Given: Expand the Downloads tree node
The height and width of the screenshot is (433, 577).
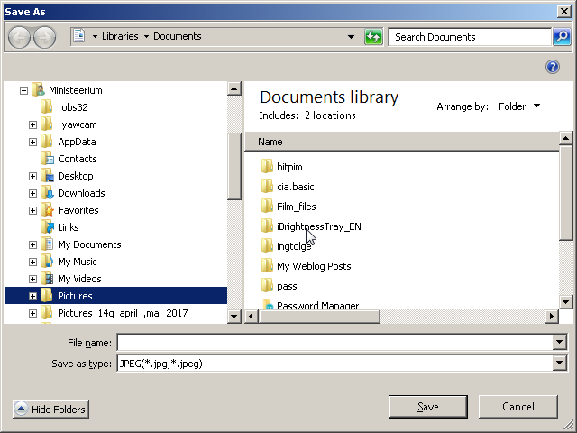Looking at the screenshot, I should [x=32, y=193].
